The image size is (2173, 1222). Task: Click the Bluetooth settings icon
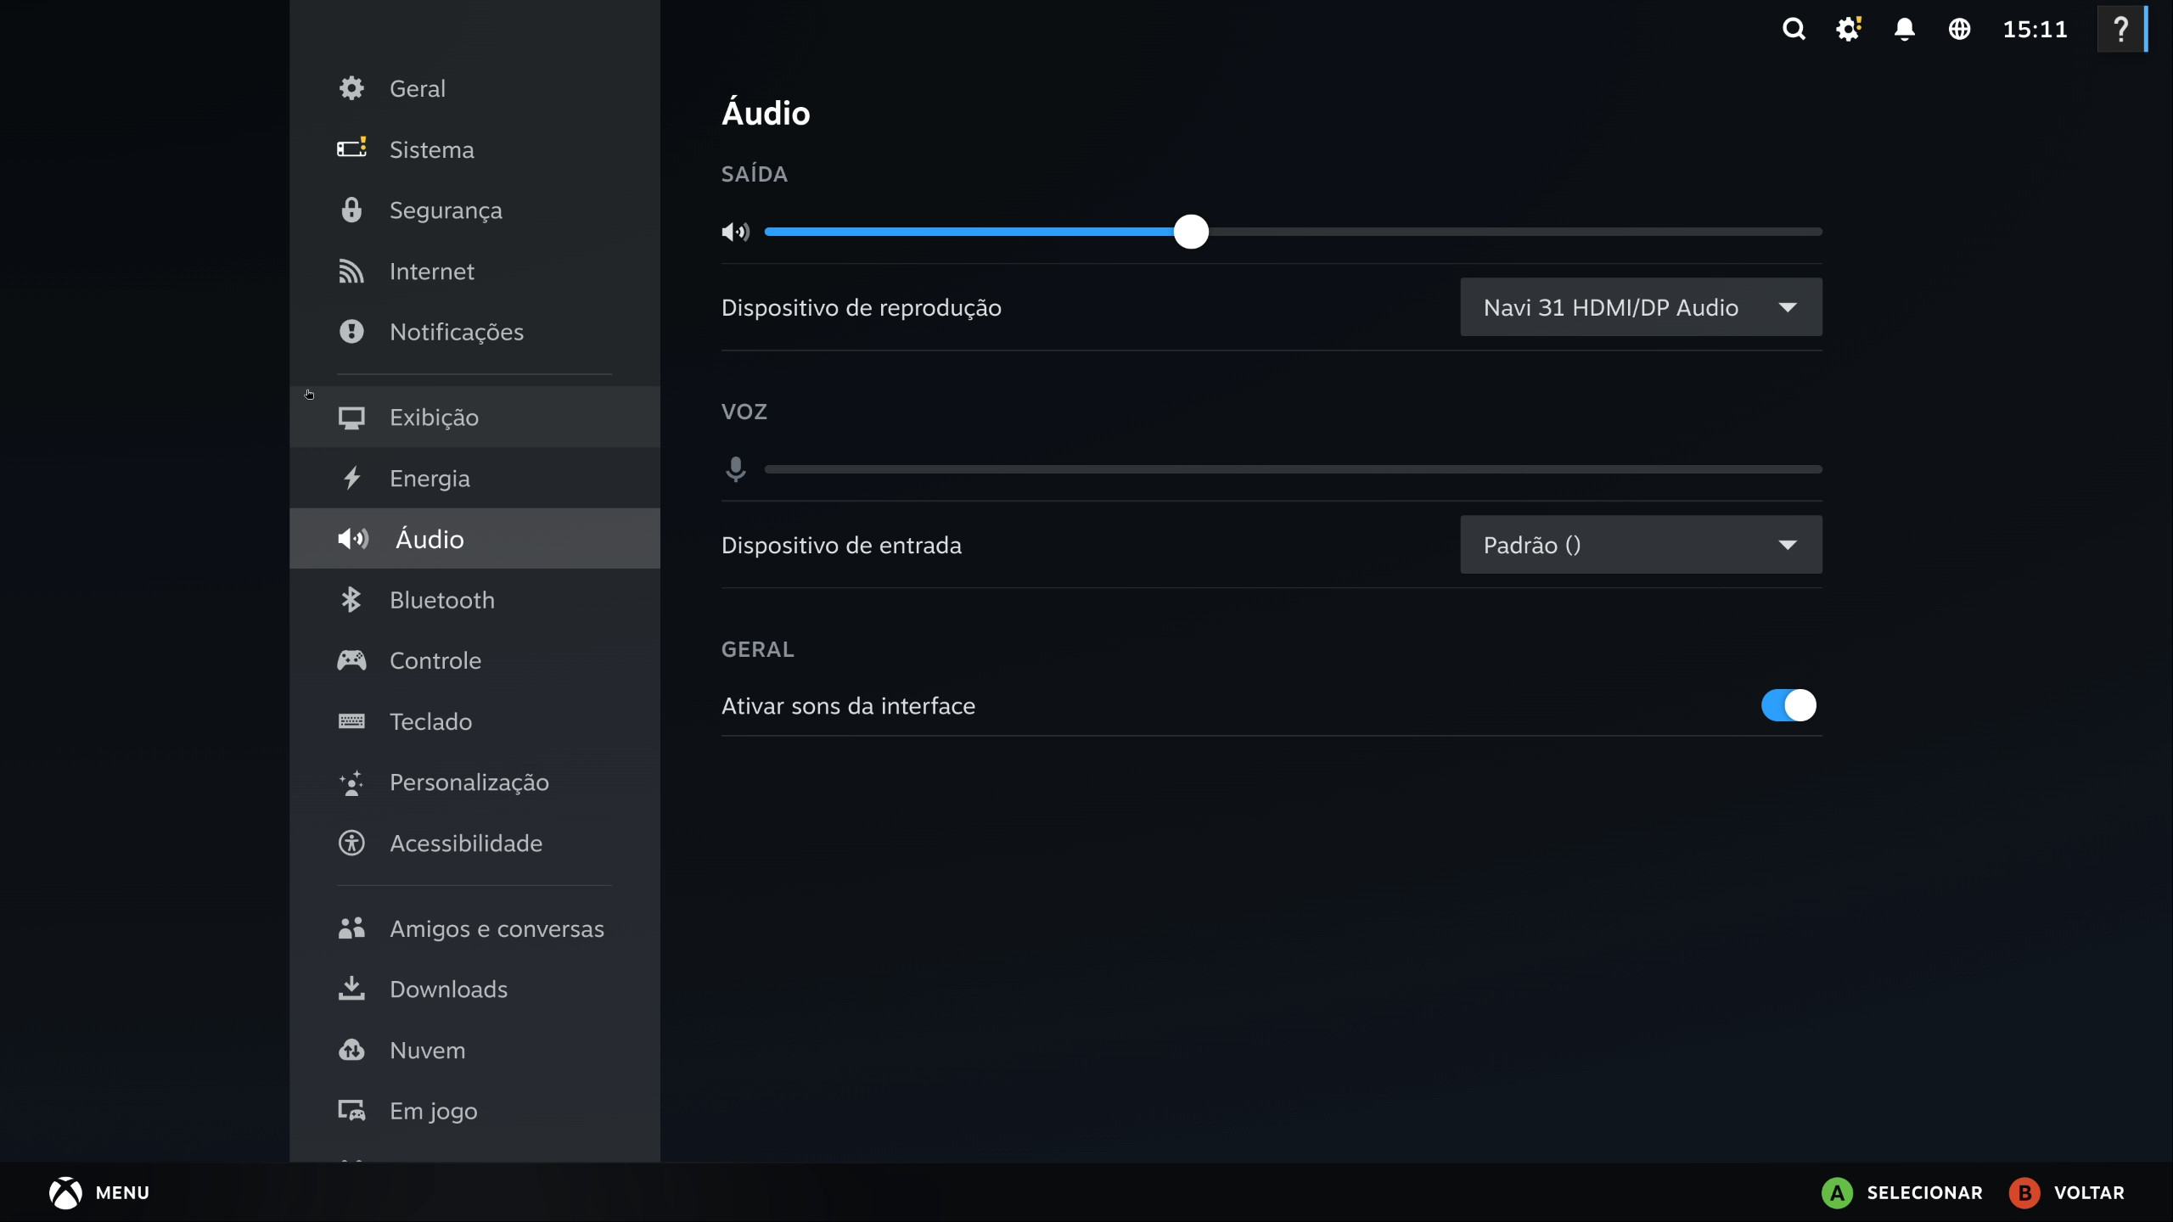[351, 599]
